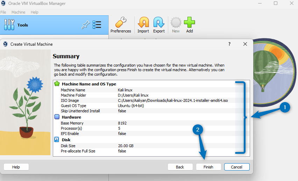Open the Machine menu
The image size is (298, 181).
coord(19,12)
